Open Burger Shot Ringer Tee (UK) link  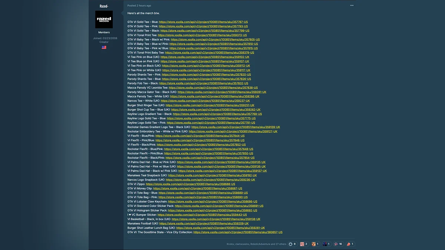click(x=210, y=105)
